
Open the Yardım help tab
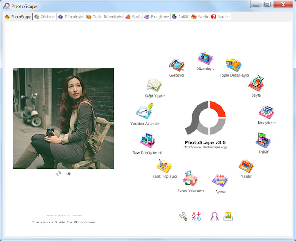click(x=220, y=17)
